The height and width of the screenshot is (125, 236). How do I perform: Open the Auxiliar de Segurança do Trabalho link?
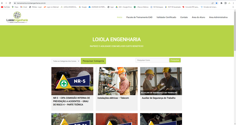click(158, 98)
